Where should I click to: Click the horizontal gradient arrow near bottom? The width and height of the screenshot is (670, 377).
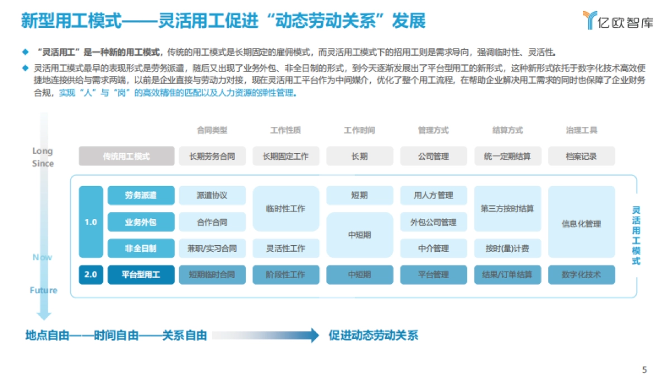(x=262, y=336)
